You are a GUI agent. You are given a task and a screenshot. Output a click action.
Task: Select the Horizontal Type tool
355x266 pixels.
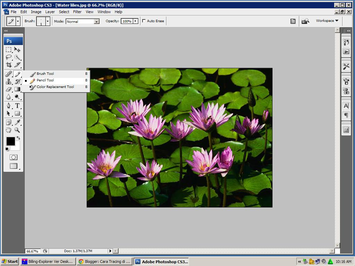point(17,106)
